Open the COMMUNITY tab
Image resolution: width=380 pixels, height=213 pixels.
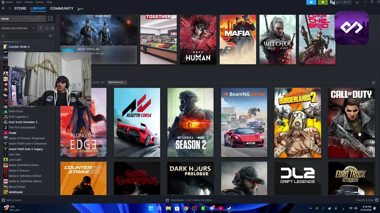[x=62, y=8]
